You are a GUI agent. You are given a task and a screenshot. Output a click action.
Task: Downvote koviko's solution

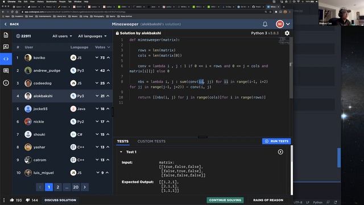click(x=97, y=58)
